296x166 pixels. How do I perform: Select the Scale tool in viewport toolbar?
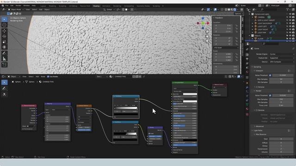click(x=4, y=41)
